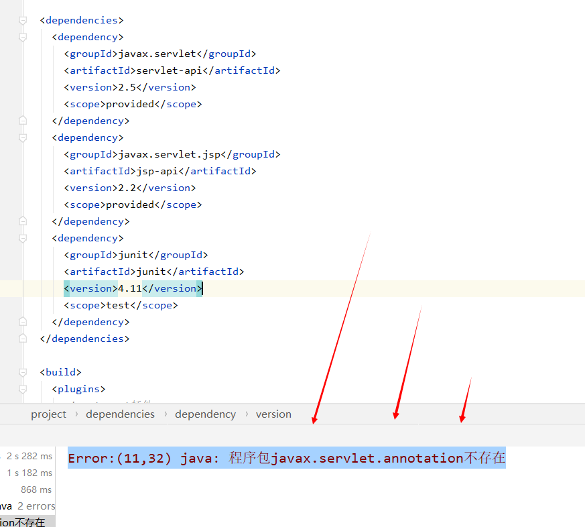Select the dependencies breadcrumb
585x527 pixels.
pos(120,414)
